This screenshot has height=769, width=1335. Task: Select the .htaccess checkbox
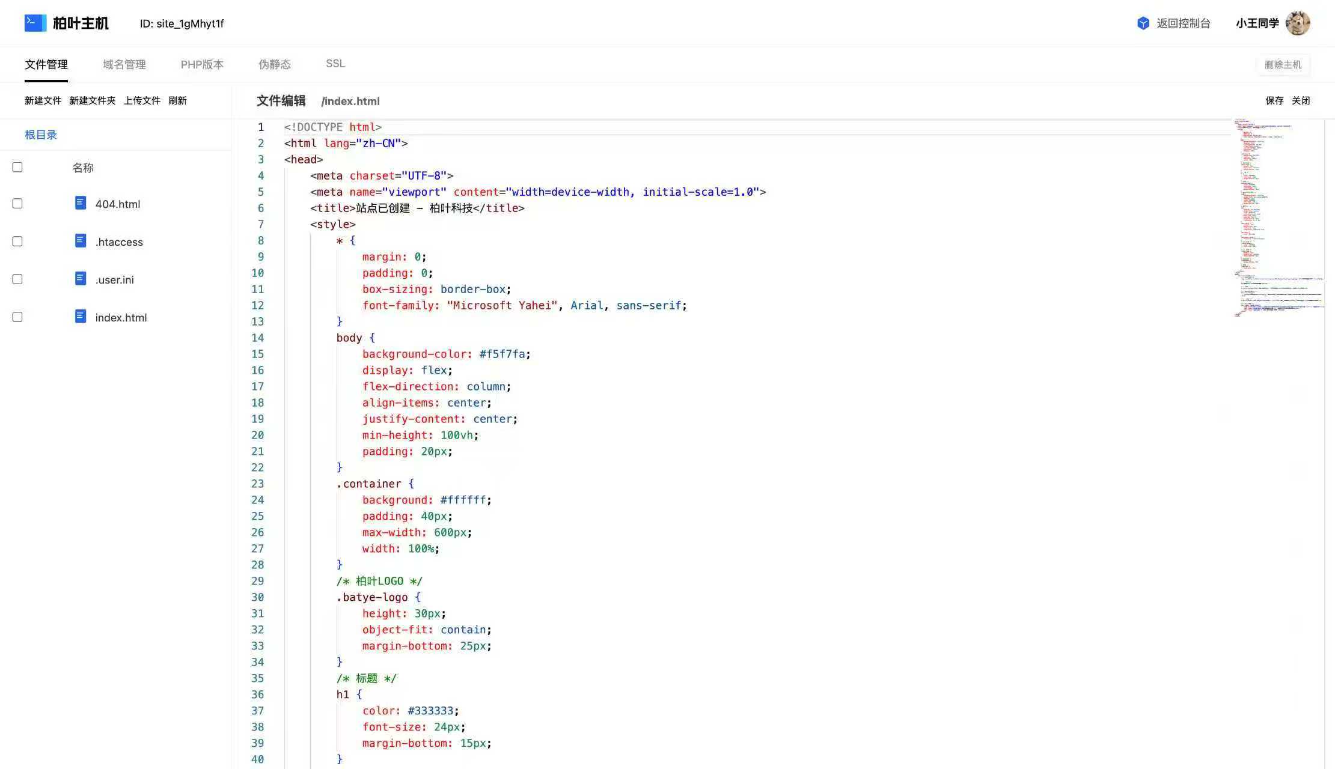coord(17,242)
